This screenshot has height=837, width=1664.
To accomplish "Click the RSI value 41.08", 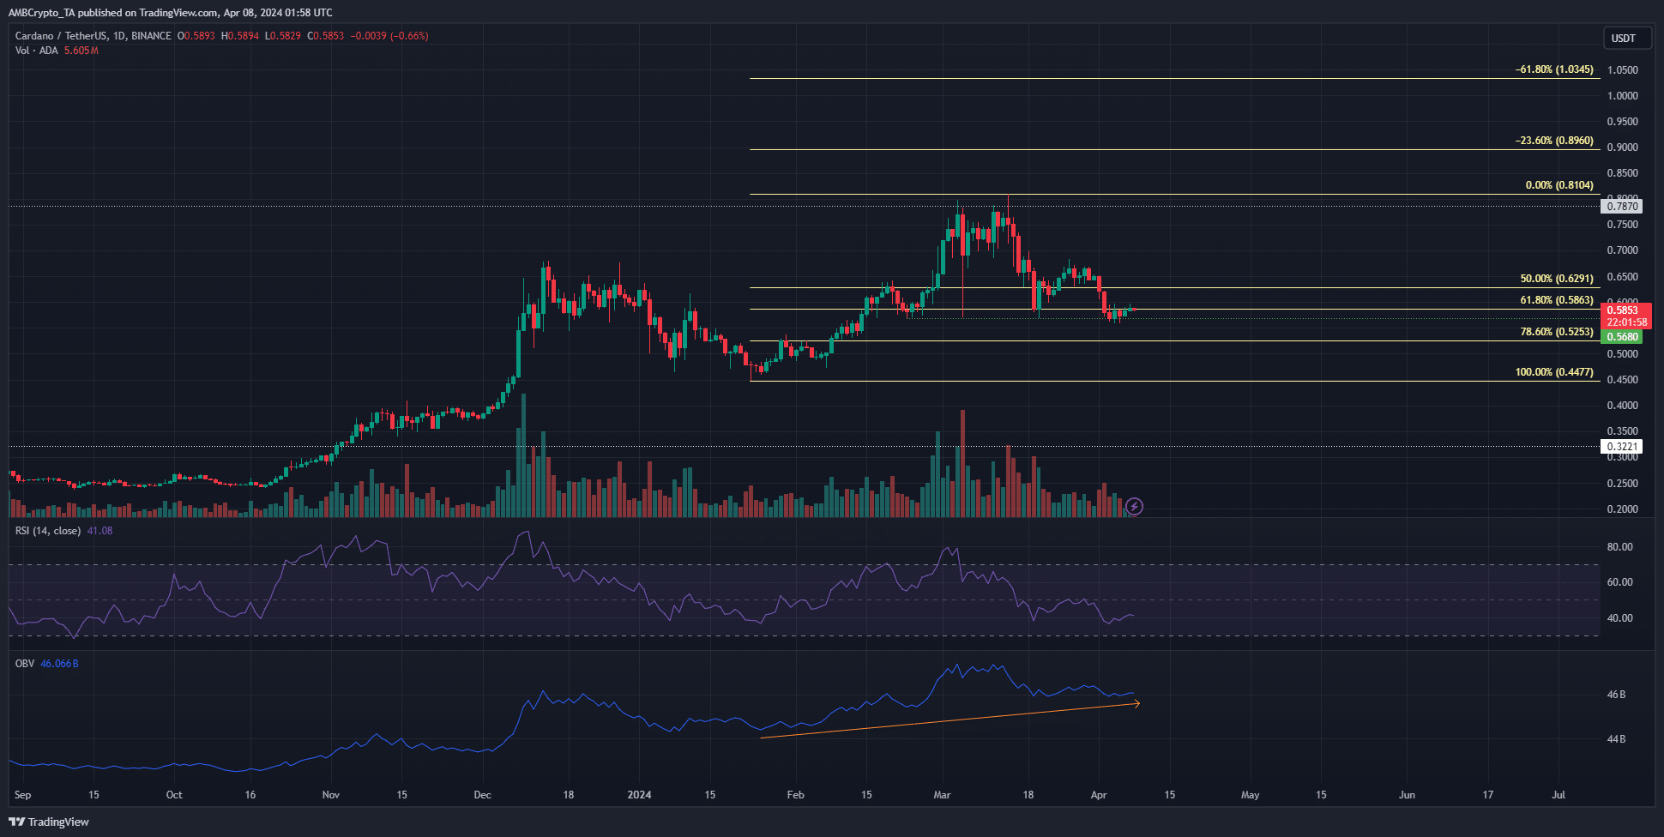I will (99, 531).
